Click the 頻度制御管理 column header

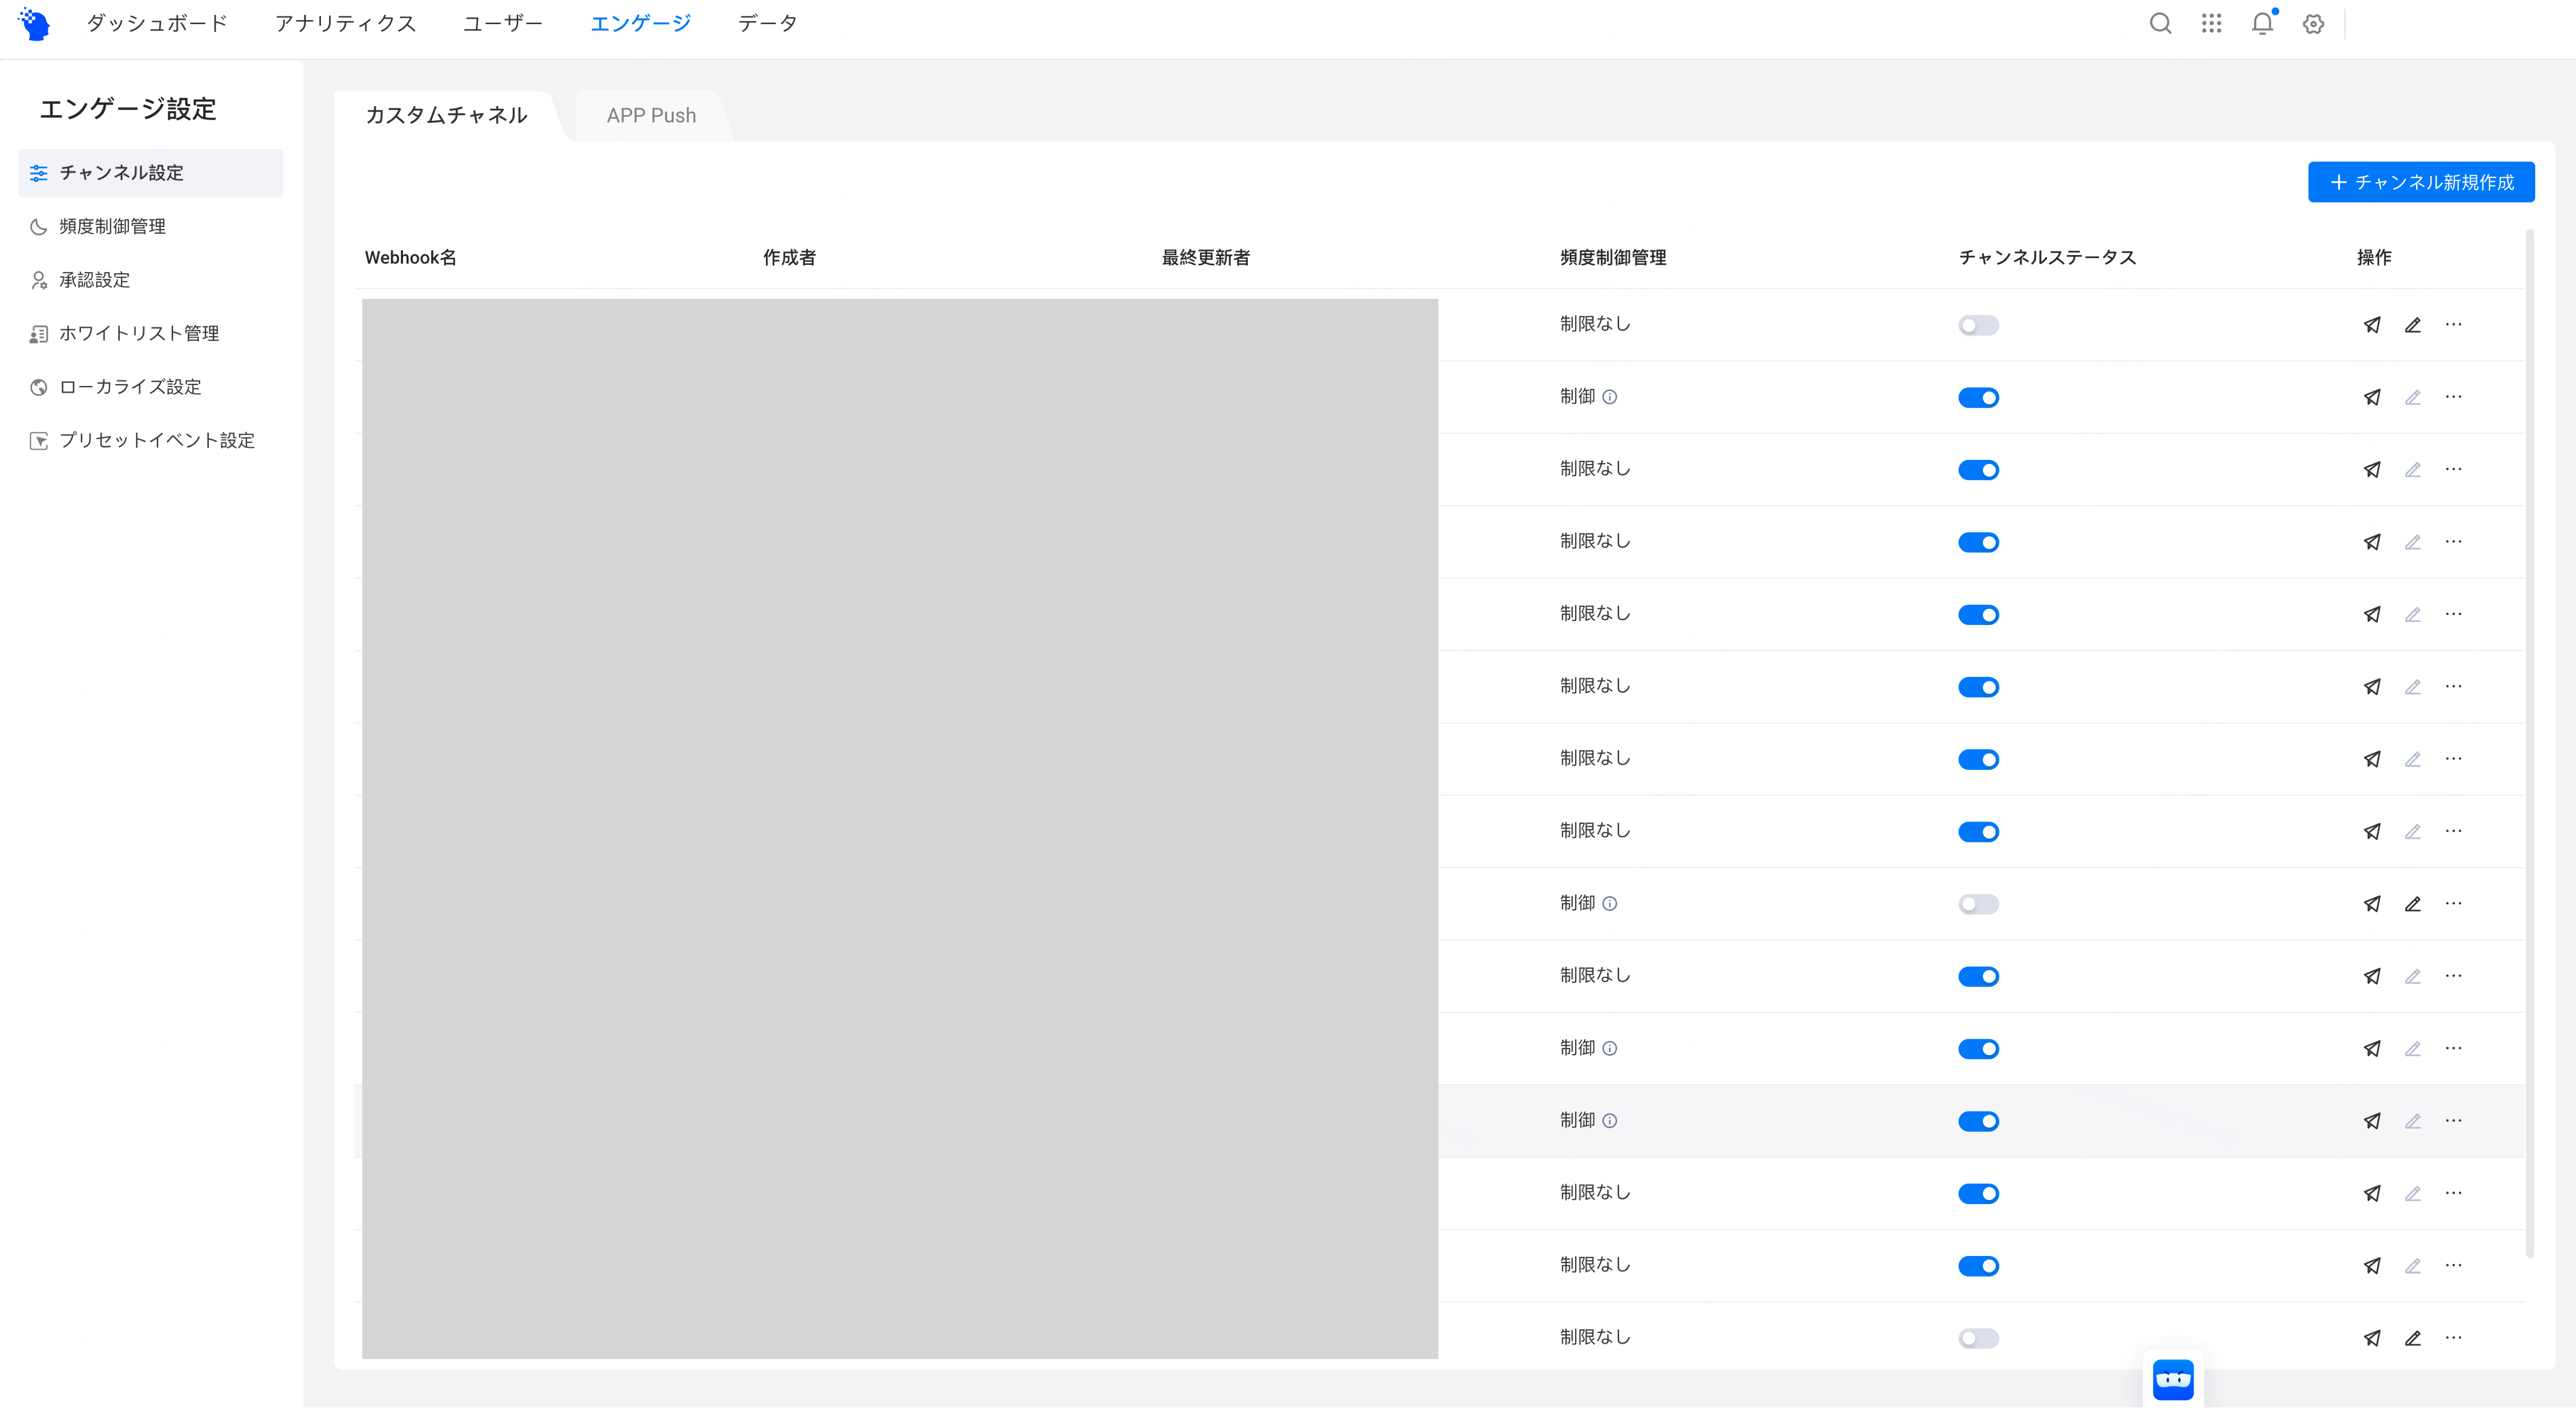pos(1613,258)
